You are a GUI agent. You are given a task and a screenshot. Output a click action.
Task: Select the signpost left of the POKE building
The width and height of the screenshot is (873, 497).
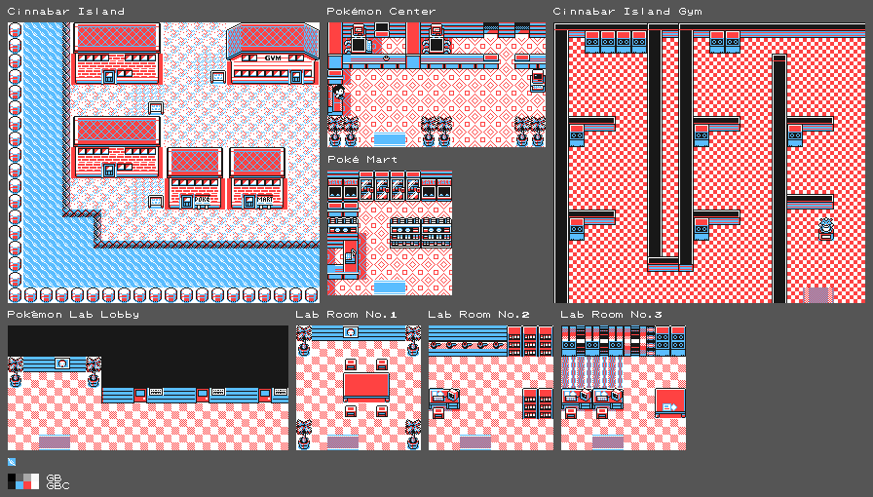pos(156,201)
